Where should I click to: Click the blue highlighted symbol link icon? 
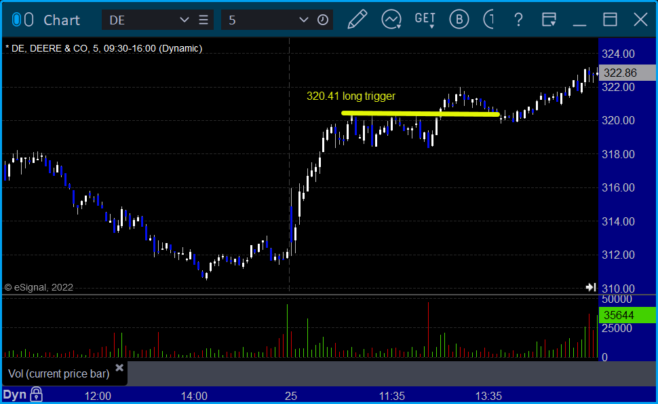16,20
